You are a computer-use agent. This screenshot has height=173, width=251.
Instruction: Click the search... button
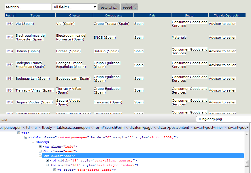pyautogui.click(x=109, y=7)
